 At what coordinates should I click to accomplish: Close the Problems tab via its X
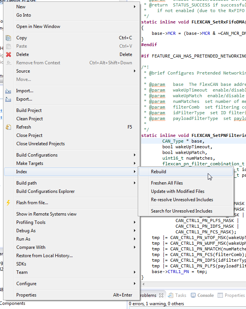(x=161, y=295)
